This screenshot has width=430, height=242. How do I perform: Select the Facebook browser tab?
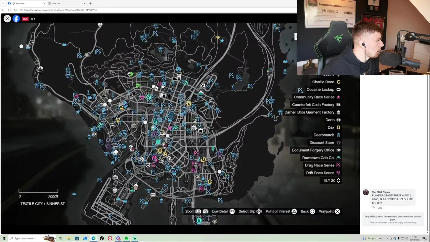pyautogui.click(x=27, y=3)
